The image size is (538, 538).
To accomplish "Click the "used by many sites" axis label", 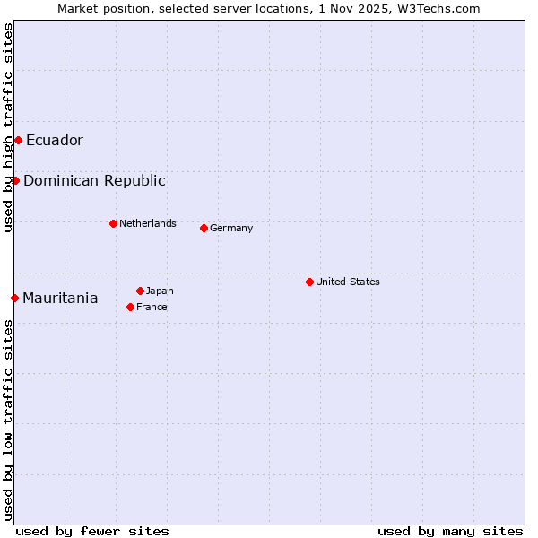I will [450, 531].
